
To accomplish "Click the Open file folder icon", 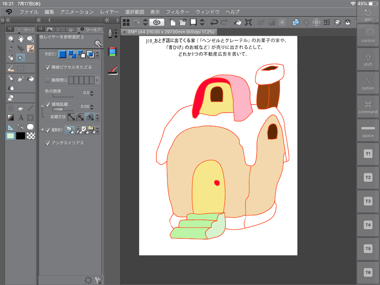I will tap(183, 22).
